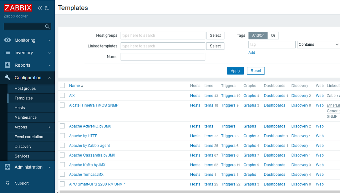Screen dimensions: 340x193
Task: Open Apache by HTTP template
Action: coord(83,136)
